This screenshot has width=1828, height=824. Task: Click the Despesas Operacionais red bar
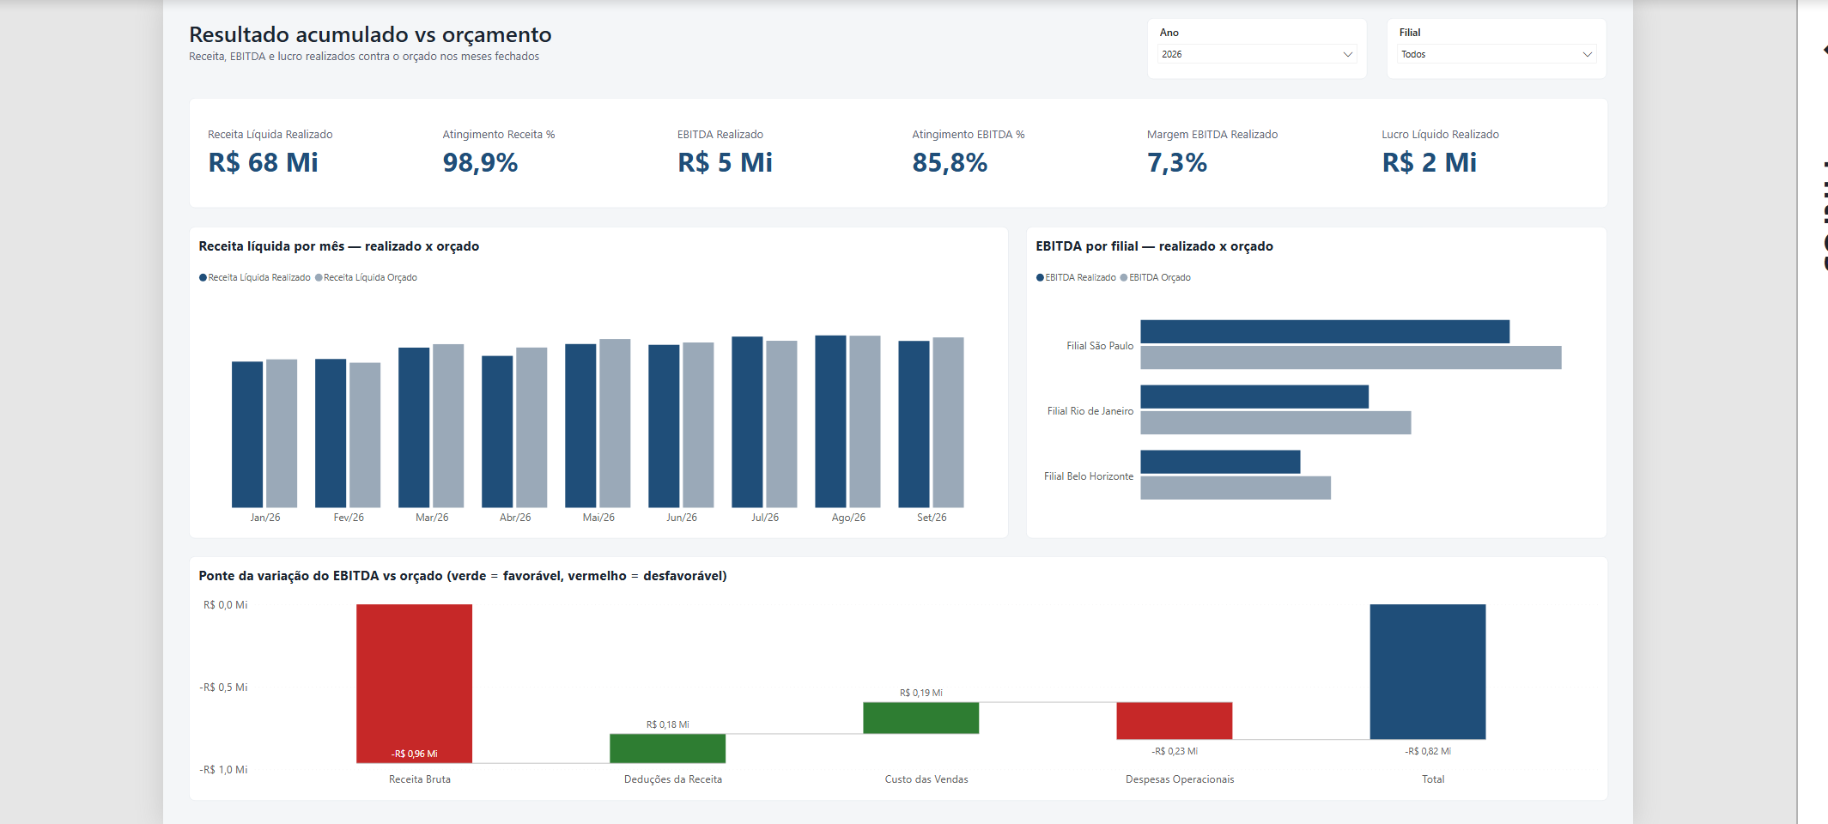coord(1175,720)
